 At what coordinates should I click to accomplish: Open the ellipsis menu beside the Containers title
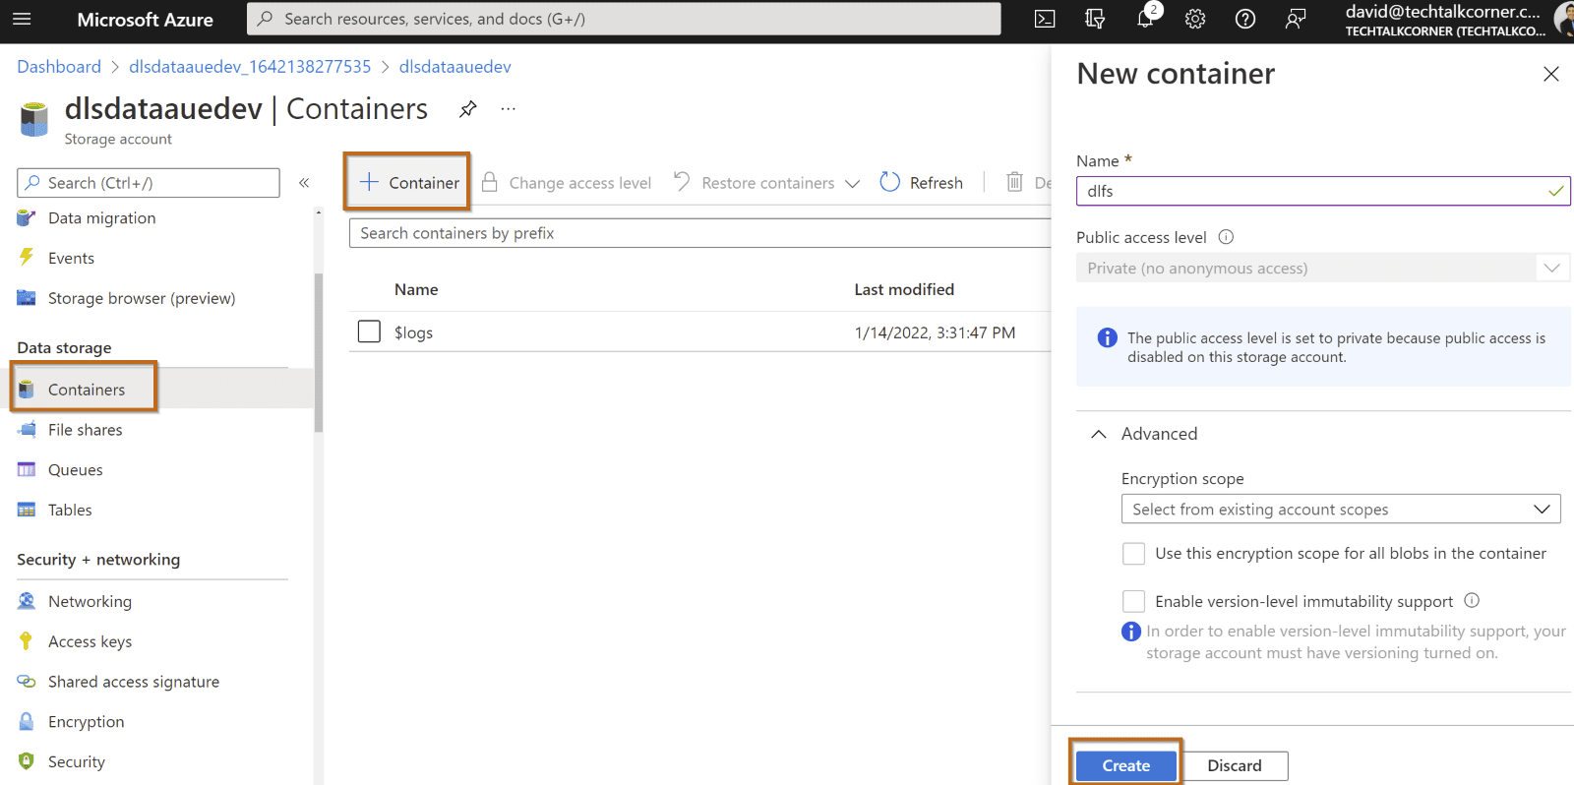(508, 109)
